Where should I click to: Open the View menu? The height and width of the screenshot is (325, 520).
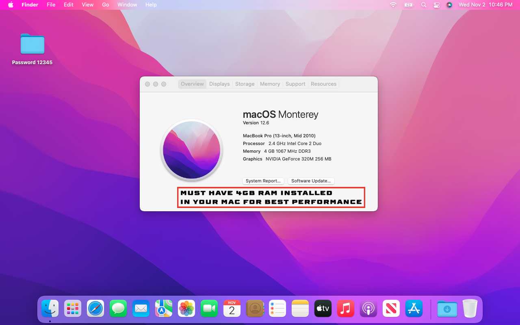(87, 5)
